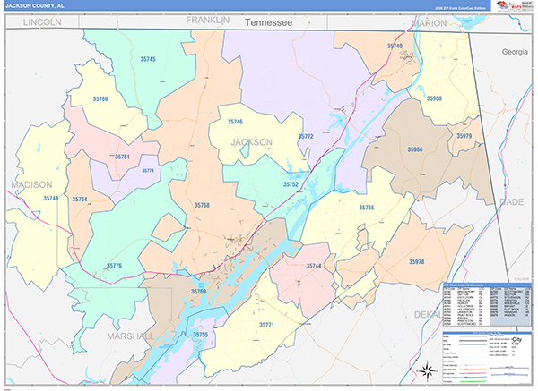The image size is (538, 391).
Task: Click the WALKER county label
Action: point(521,279)
